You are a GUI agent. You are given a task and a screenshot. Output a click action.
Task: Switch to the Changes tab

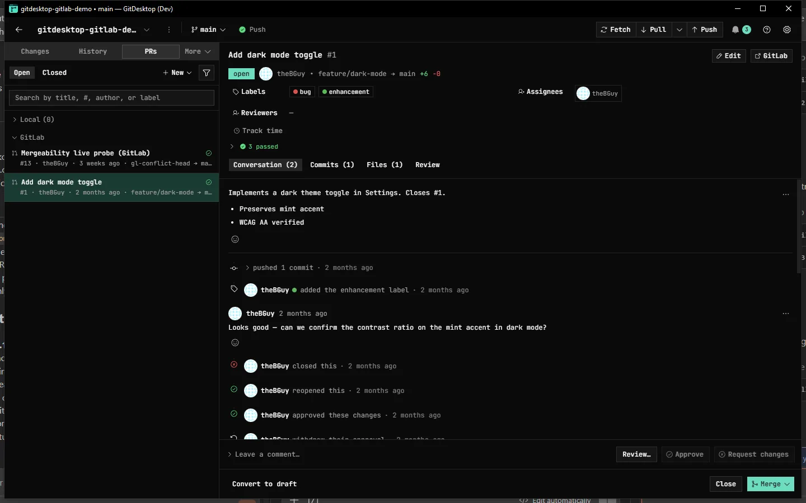pos(35,51)
